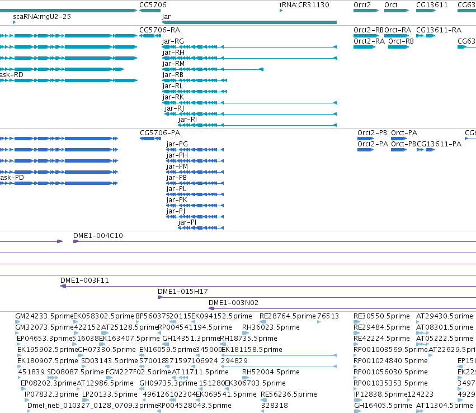Select the ask-PD polypeptide label
The height and width of the screenshot is (414, 476).
tap(12, 178)
